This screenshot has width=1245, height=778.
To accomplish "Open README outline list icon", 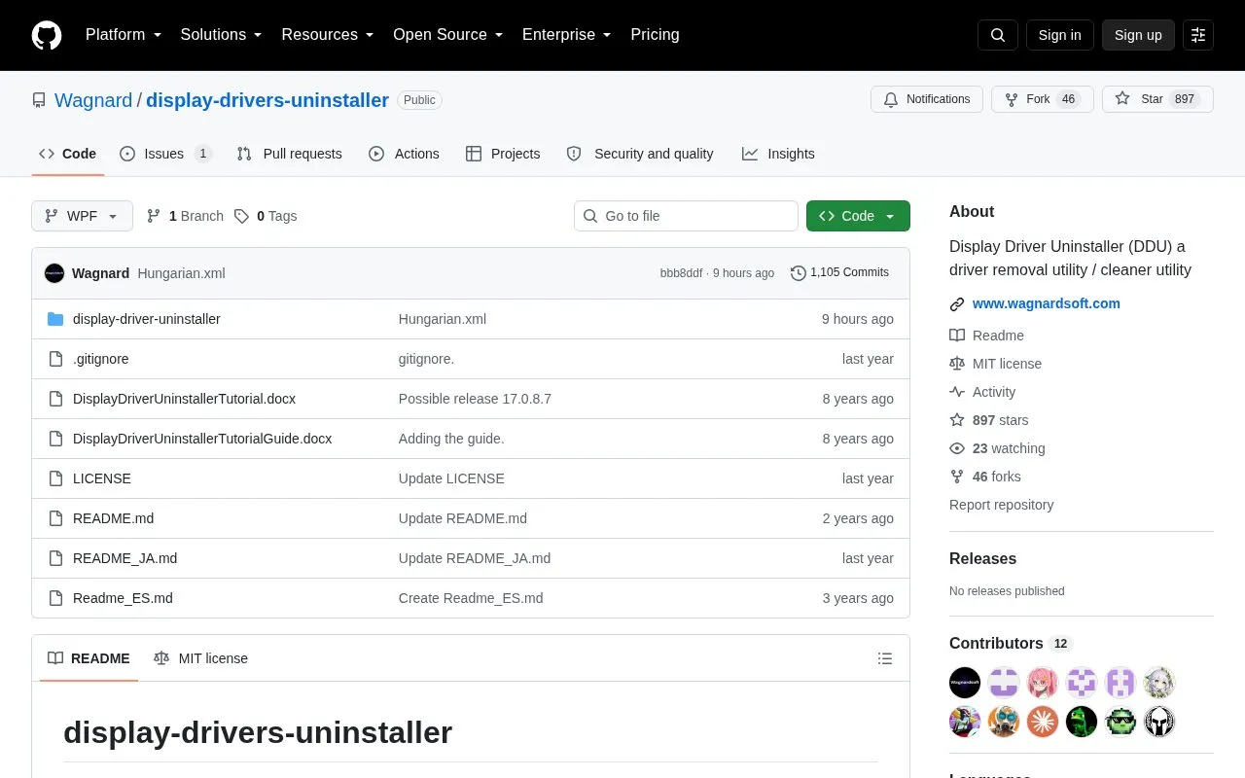I will click(x=885, y=658).
